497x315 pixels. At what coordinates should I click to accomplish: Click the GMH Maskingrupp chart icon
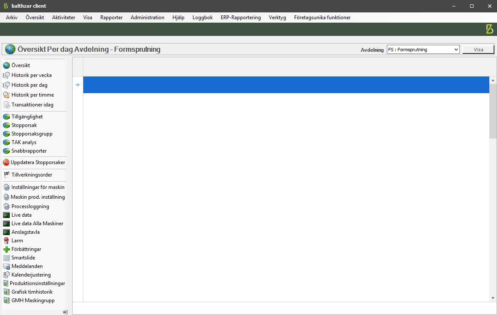(6, 301)
